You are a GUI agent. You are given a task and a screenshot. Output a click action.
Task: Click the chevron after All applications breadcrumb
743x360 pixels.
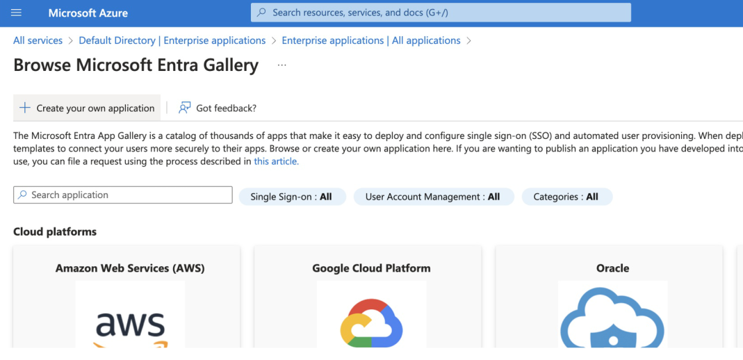pyautogui.click(x=468, y=41)
